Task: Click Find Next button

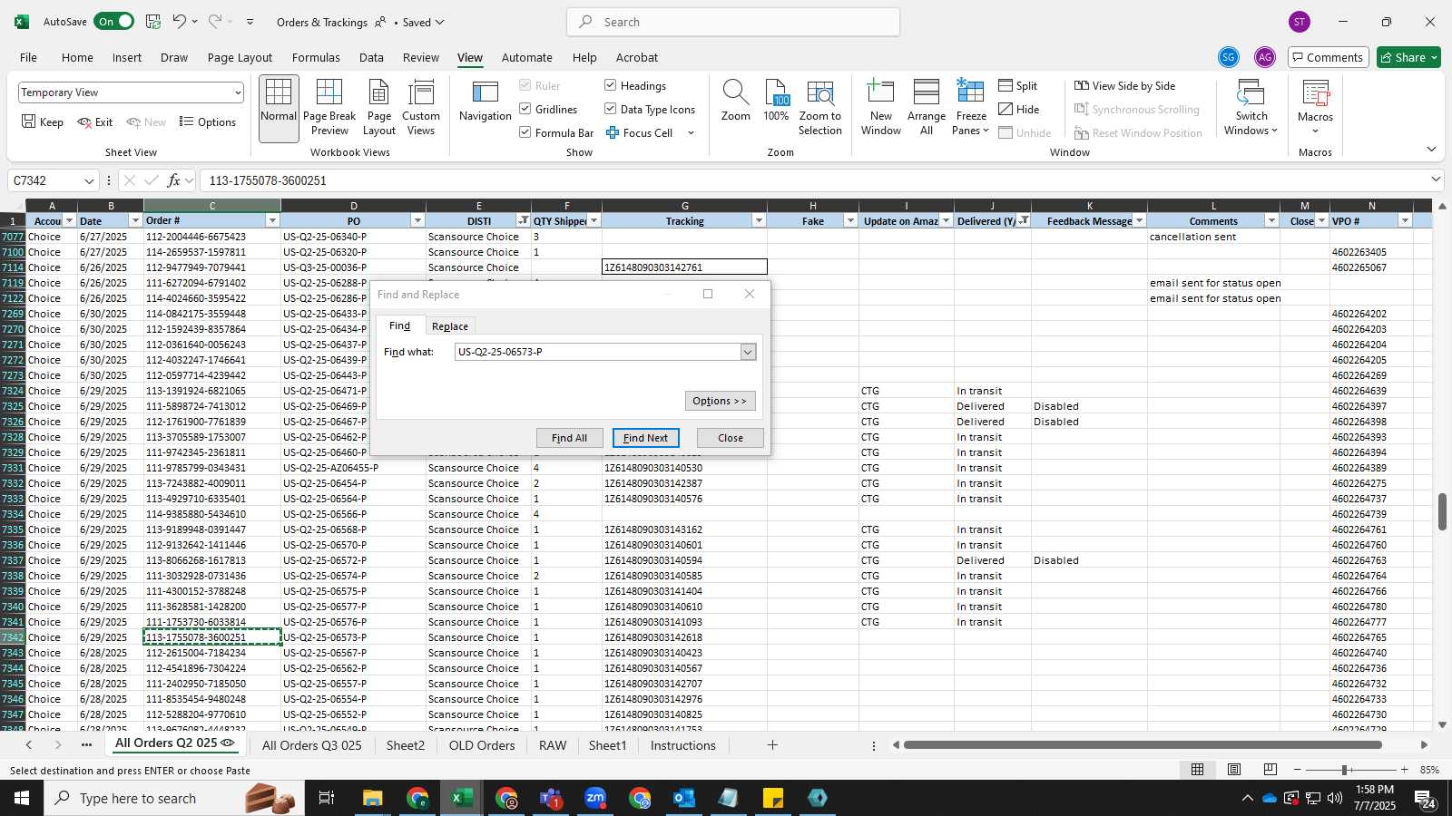Action: coord(645,438)
